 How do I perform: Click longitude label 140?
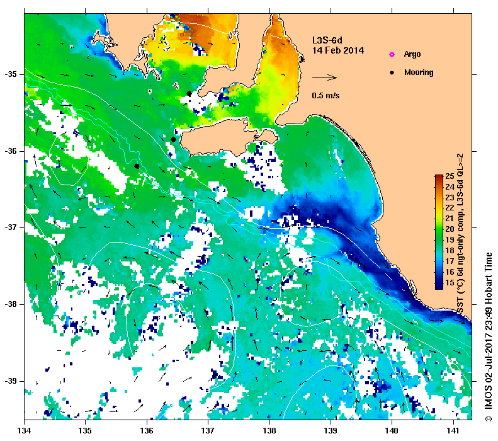point(392,431)
